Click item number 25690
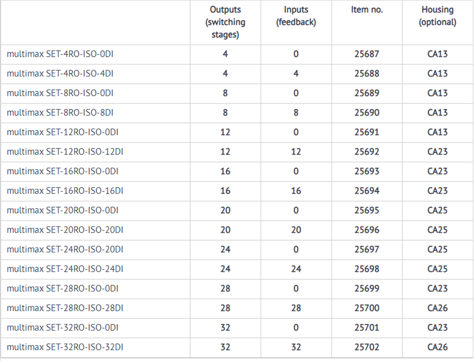Viewport: 474px width, 361px height. [x=366, y=112]
